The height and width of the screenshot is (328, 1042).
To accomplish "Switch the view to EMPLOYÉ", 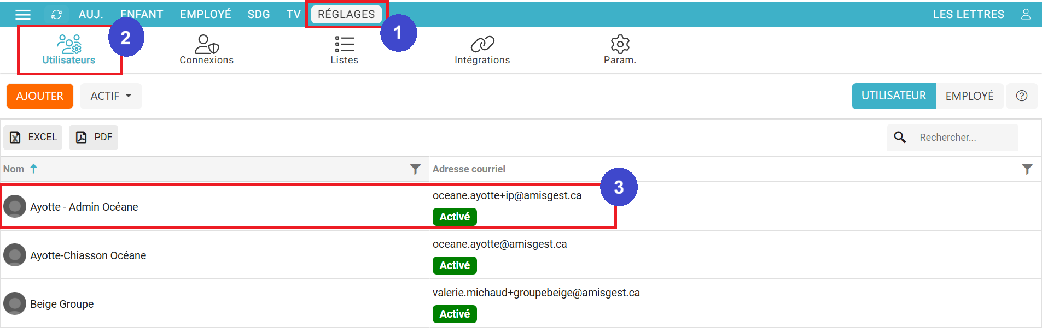I will click(x=969, y=96).
